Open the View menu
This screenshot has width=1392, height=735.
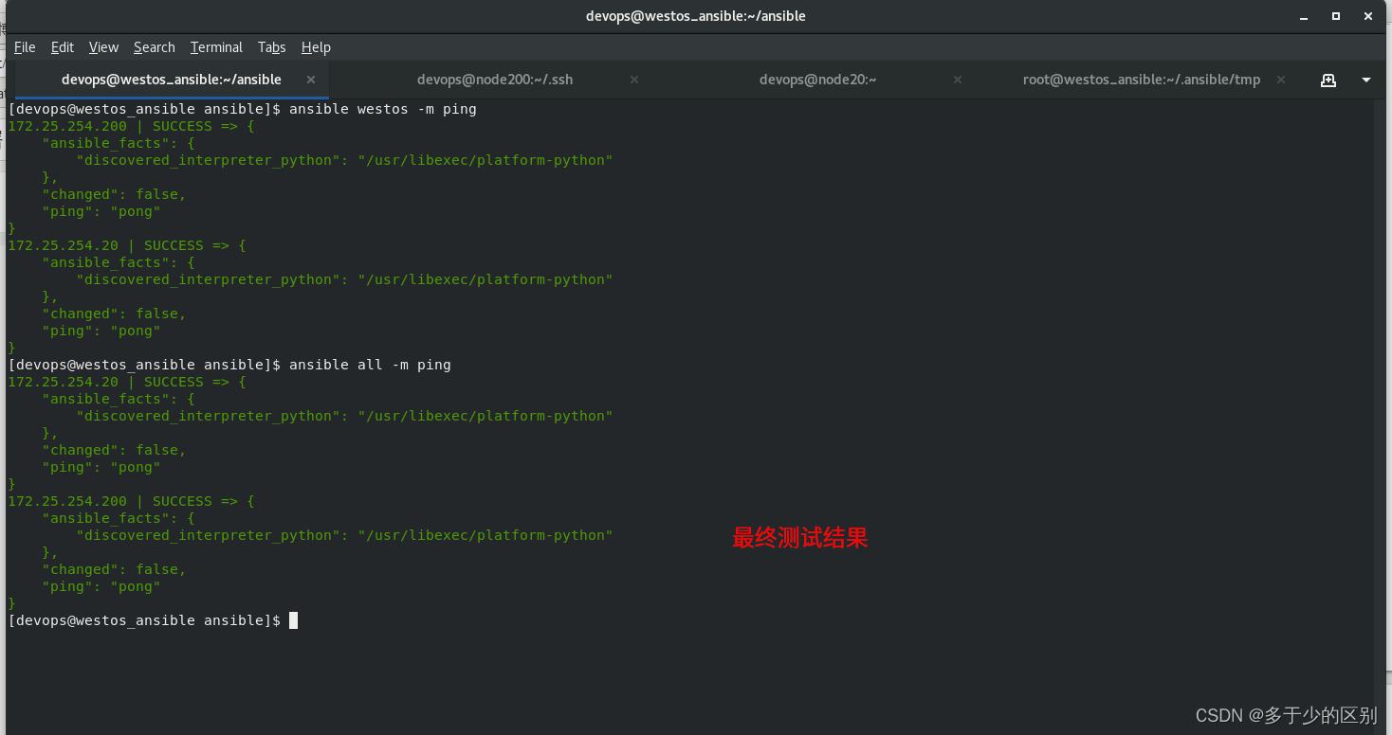point(103,47)
